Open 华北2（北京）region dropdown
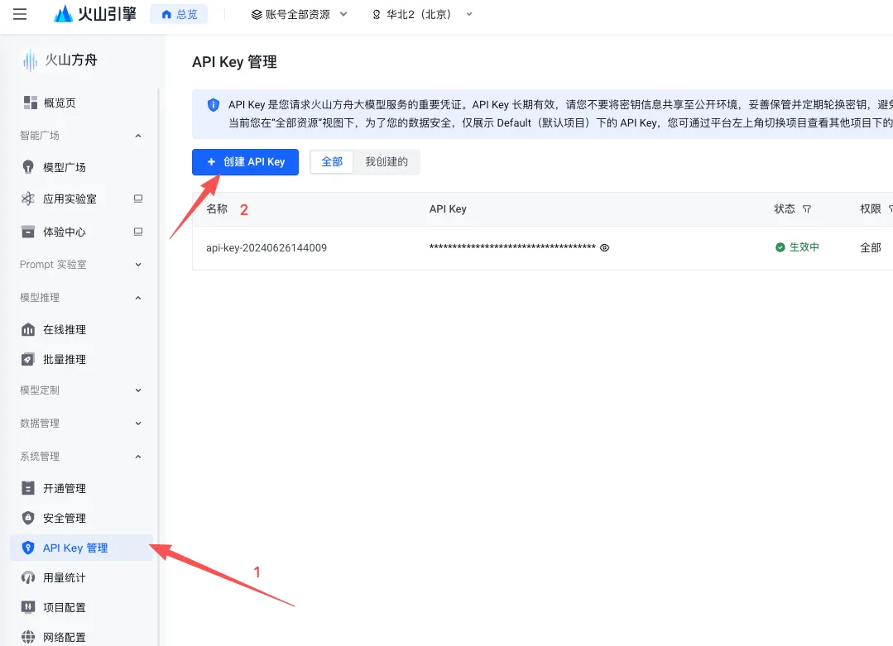Viewport: 893px width, 646px height. coord(423,15)
